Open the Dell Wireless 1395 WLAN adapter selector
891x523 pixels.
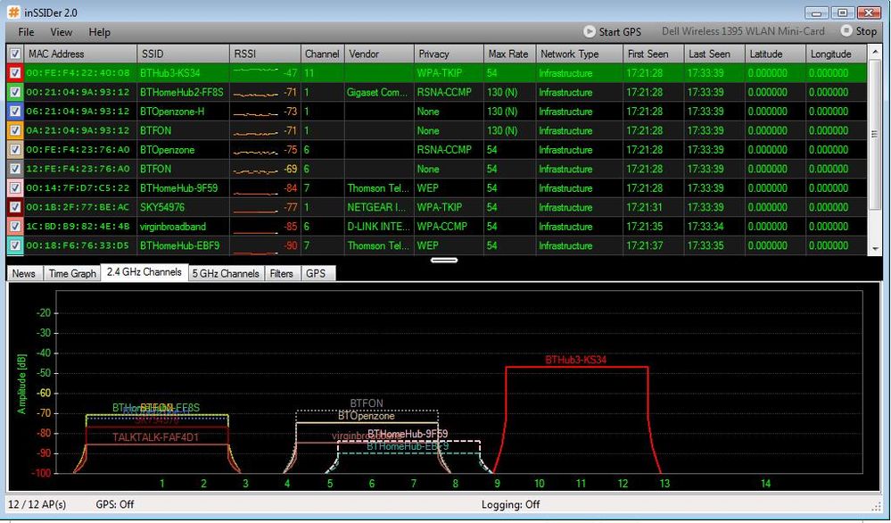click(x=743, y=31)
